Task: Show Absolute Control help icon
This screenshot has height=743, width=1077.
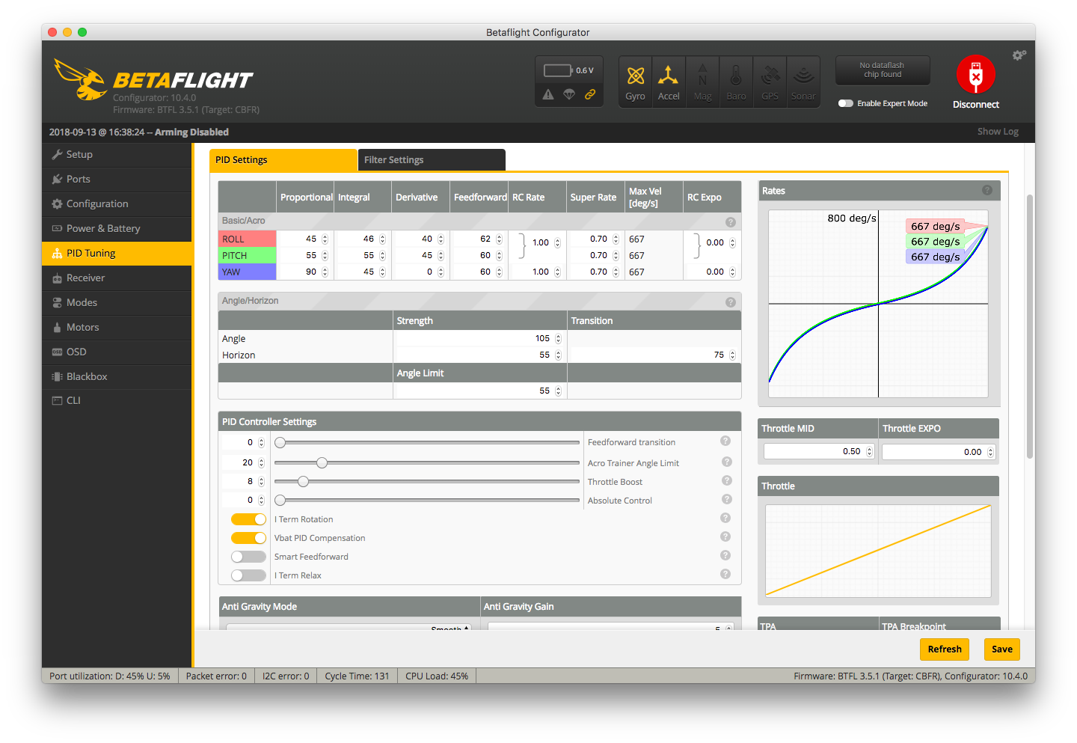Action: [x=727, y=499]
